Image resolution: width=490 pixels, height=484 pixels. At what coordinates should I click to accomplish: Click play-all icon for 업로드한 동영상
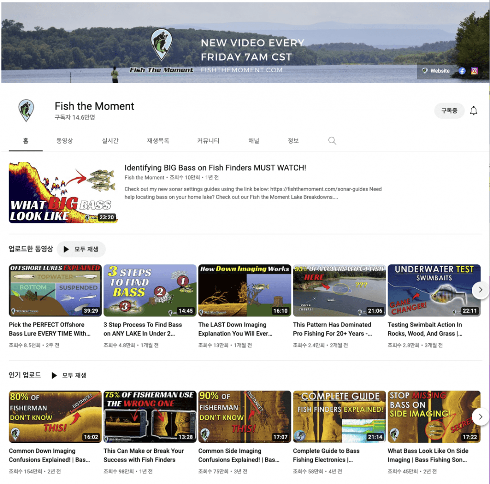66,249
